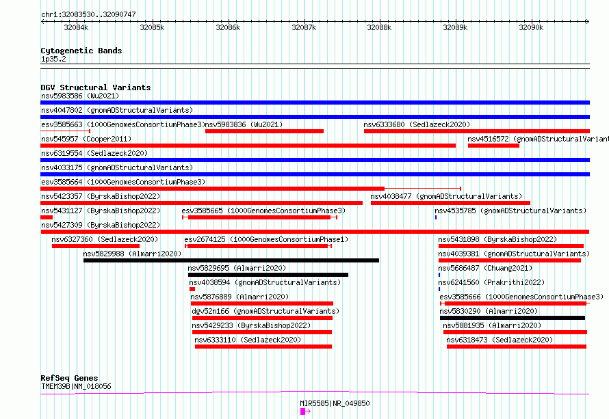The height and width of the screenshot is (419, 609).
Task: Select the Cytogenetic Bands track title
Action: click(x=81, y=51)
